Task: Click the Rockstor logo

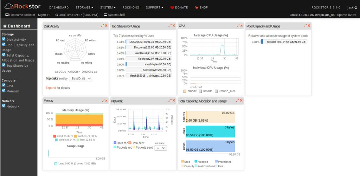Action: 22,6
